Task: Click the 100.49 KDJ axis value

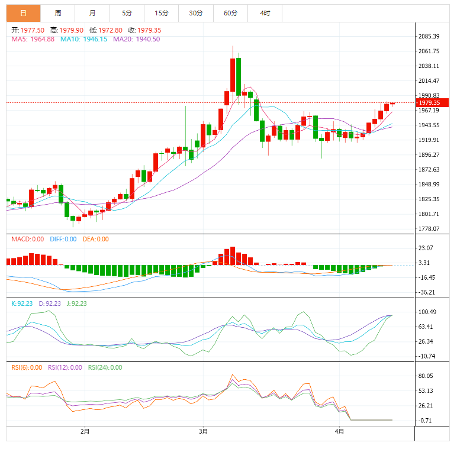Action: [x=427, y=312]
